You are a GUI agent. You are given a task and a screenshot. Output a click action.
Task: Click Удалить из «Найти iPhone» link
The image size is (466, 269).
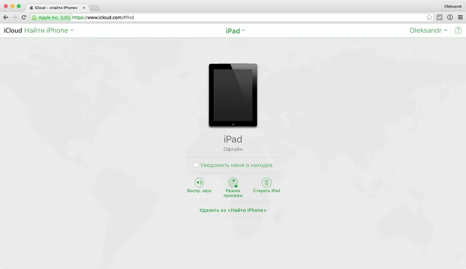[x=233, y=210]
